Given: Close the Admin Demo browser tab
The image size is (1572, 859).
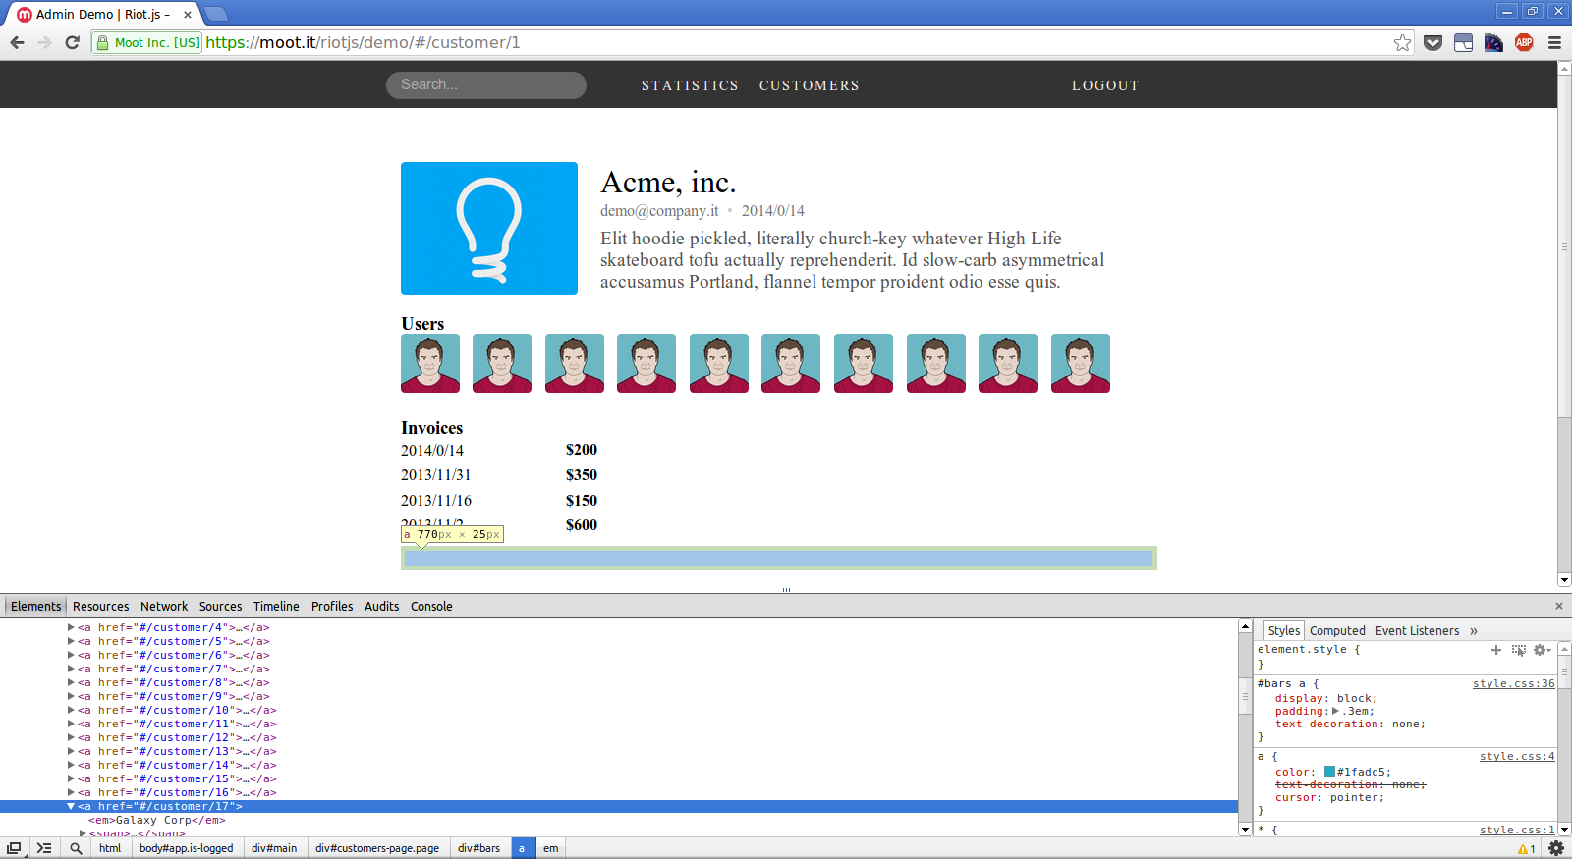Looking at the screenshot, I should tap(188, 15).
